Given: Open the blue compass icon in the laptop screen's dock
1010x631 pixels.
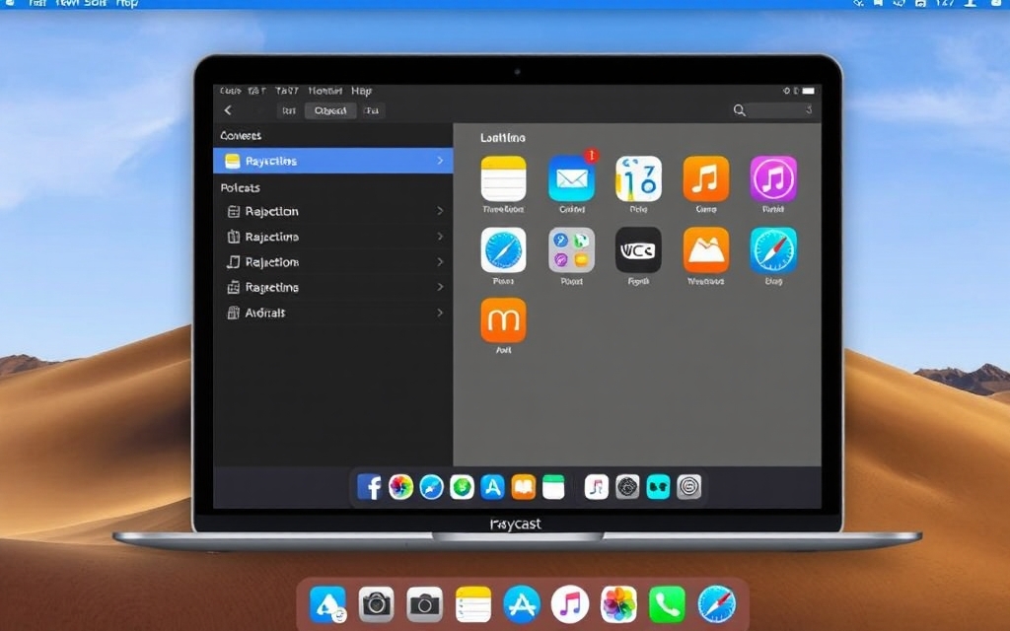Looking at the screenshot, I should [431, 487].
